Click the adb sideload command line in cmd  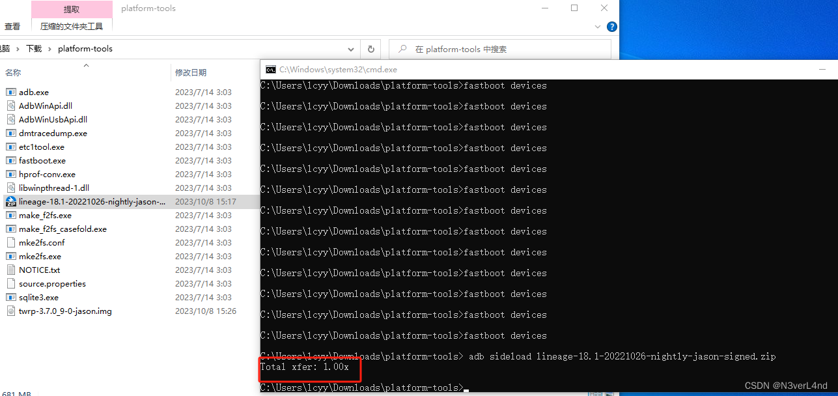point(518,356)
